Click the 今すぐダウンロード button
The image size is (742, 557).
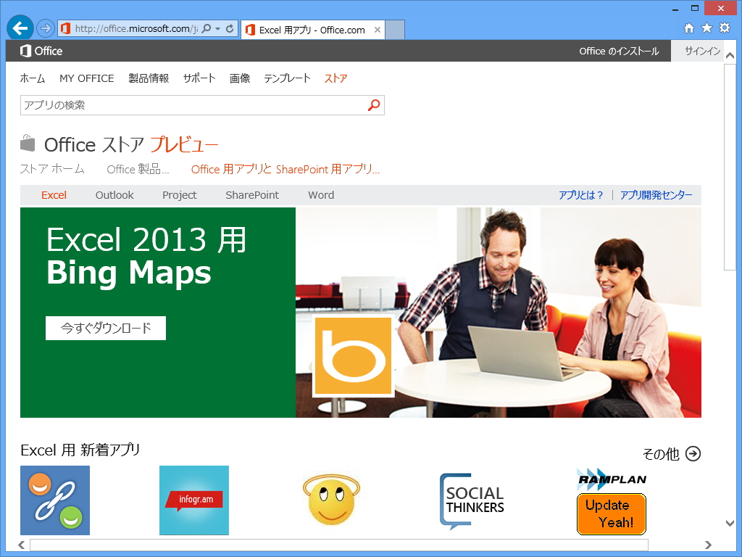click(x=105, y=328)
